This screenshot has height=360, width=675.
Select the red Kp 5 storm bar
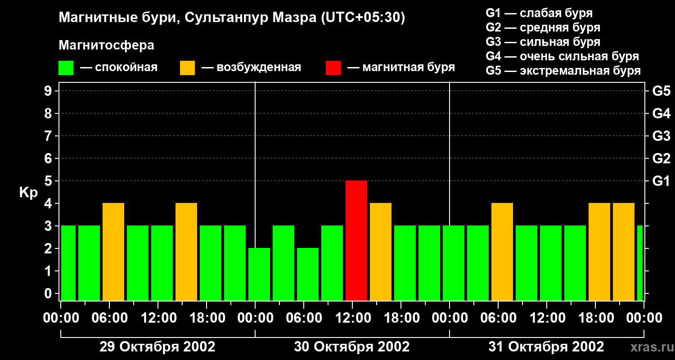click(x=356, y=241)
